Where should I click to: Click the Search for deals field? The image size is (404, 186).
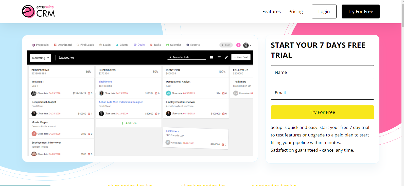(x=187, y=57)
